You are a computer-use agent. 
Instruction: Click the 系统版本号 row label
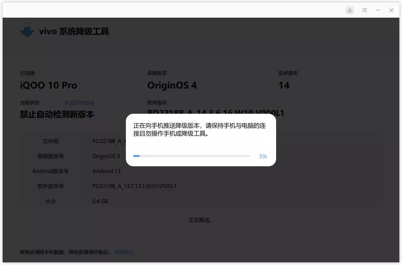50,156
